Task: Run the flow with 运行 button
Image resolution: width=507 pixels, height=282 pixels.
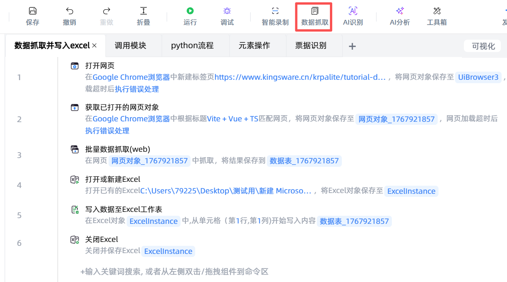Action: tap(190, 11)
